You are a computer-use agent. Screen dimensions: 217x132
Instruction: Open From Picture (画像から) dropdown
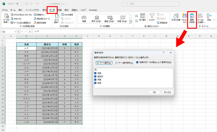pos(40,15)
